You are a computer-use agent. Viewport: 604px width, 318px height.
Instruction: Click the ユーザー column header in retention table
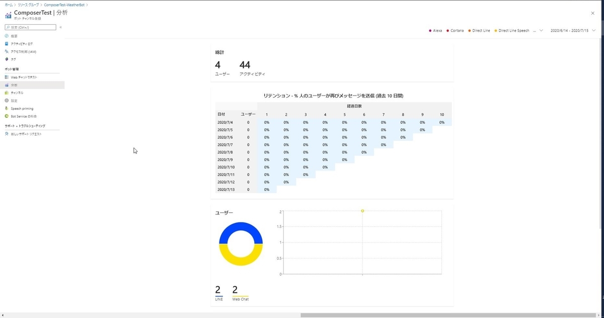[x=248, y=115]
